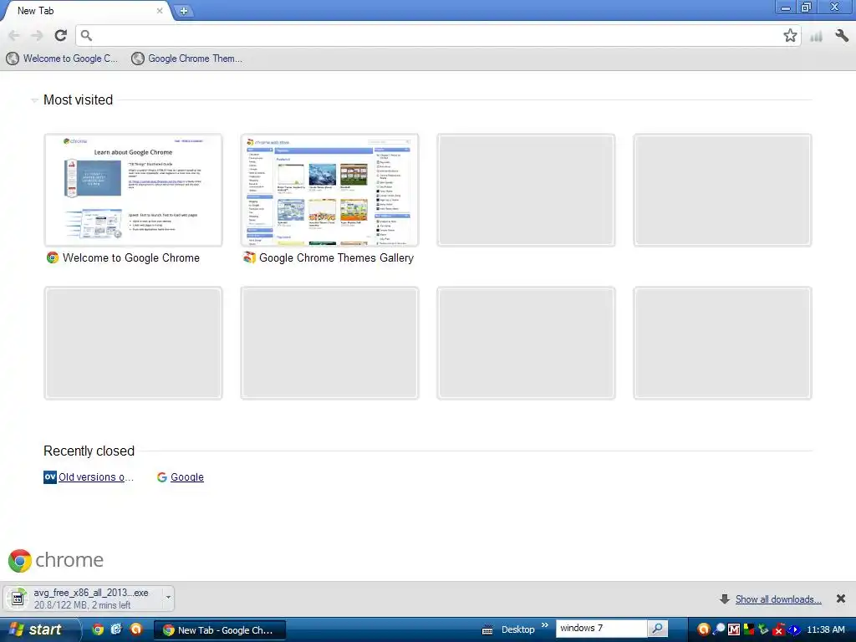Open Welcome to Google Chrome thumbnail
Viewport: 856px width, 642px height.
[133, 190]
